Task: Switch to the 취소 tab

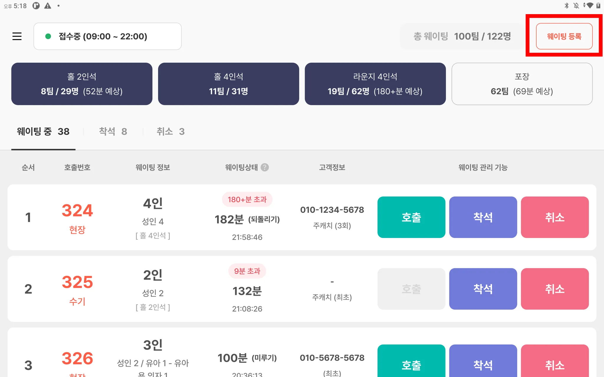Action: pos(170,131)
